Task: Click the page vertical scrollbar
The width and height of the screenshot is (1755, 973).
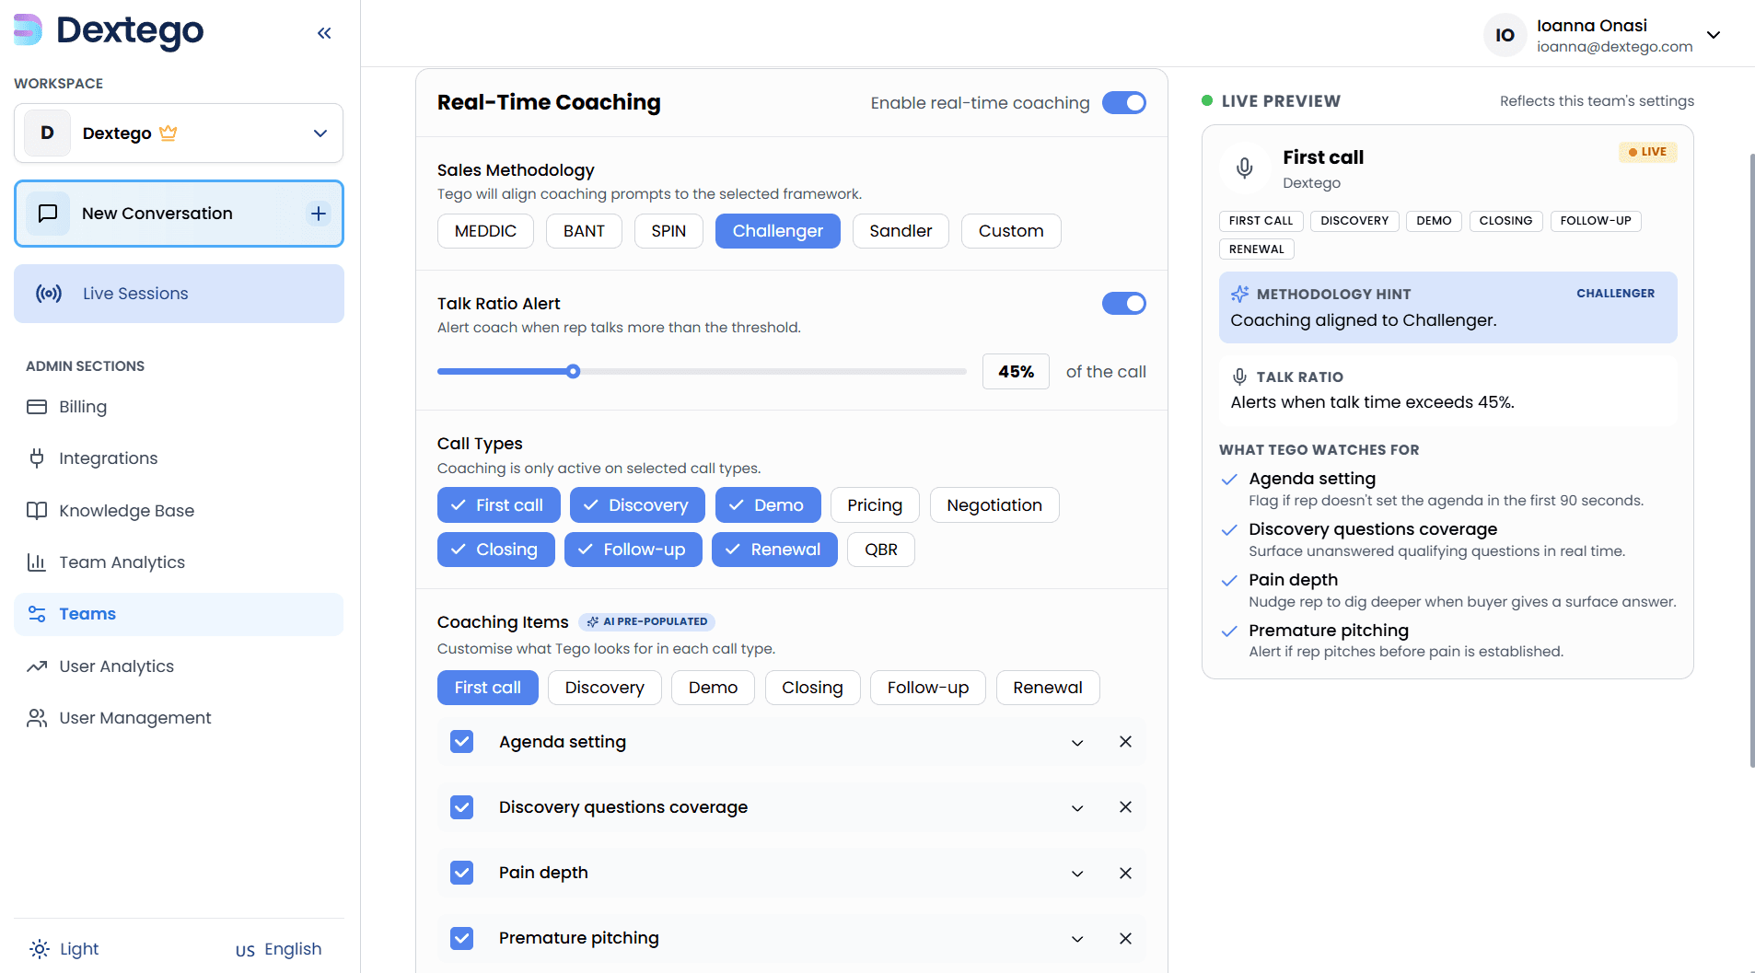Action: [x=1751, y=460]
